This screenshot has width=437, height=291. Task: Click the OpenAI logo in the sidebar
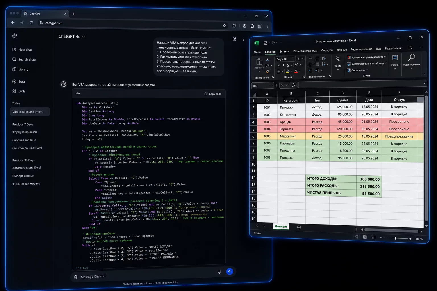point(15,36)
